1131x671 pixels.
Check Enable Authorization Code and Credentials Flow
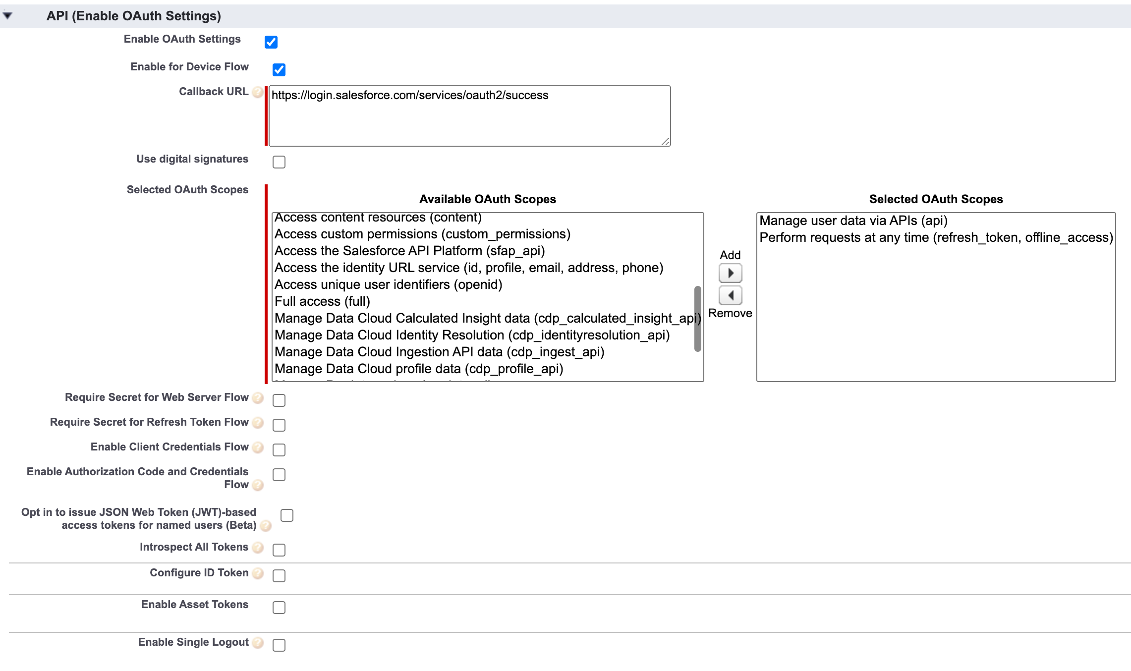pos(279,475)
